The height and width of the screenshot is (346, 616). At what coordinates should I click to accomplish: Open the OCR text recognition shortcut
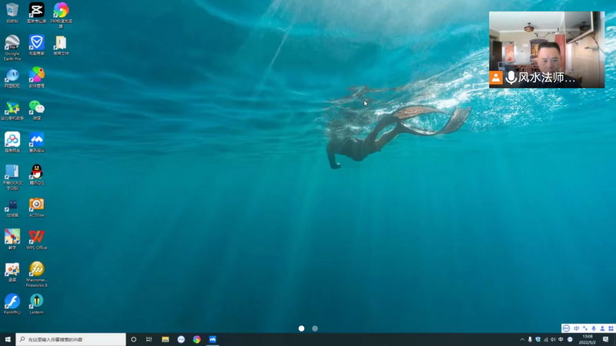pyautogui.click(x=12, y=178)
